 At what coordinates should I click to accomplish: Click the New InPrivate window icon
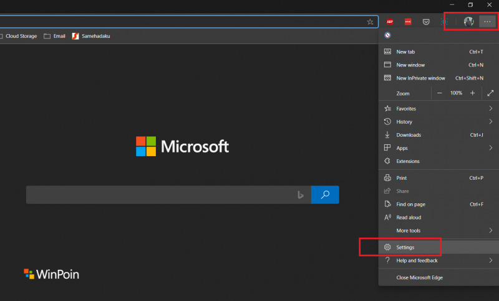[387, 78]
